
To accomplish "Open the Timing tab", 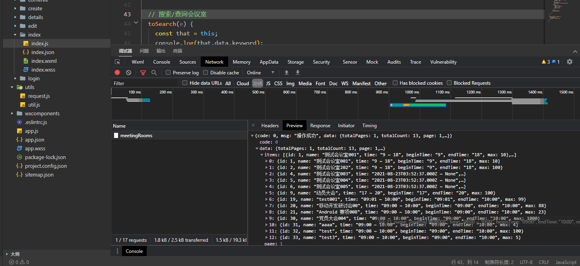I will [369, 125].
